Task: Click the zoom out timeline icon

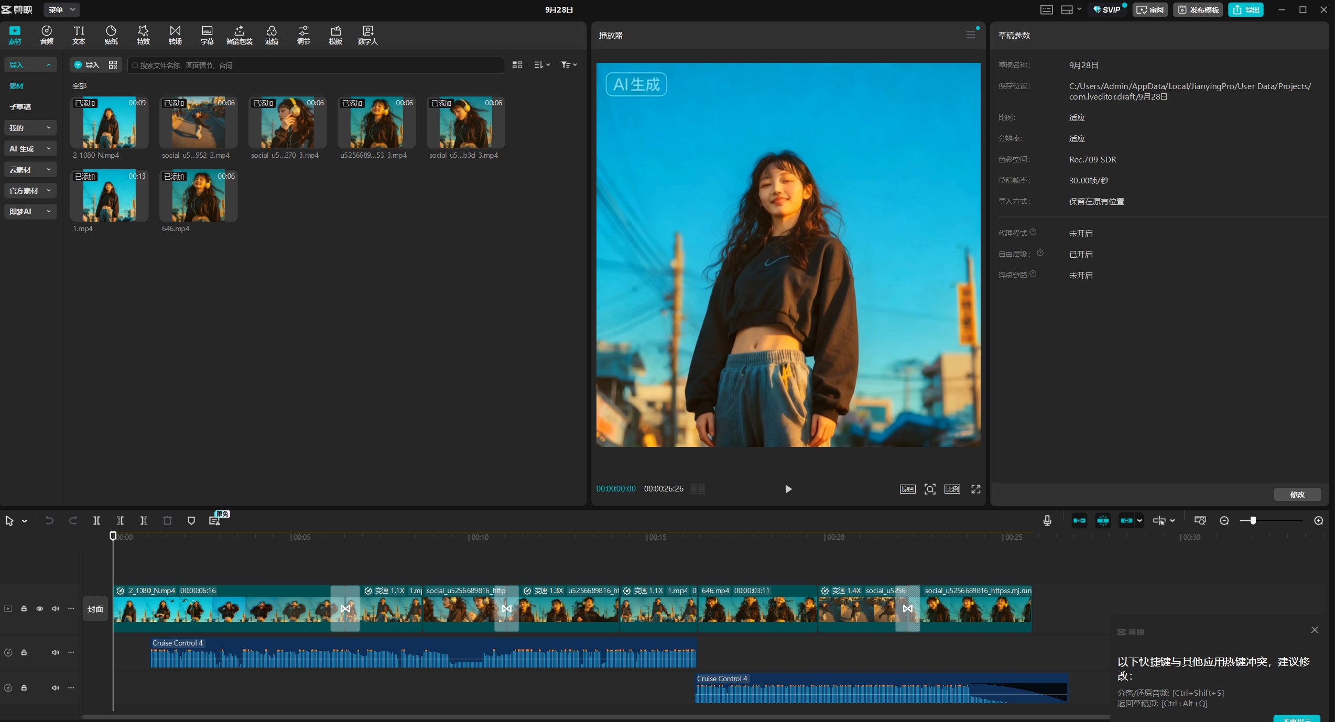Action: (x=1224, y=520)
